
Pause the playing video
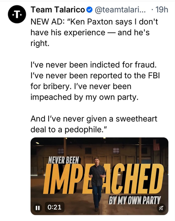pyautogui.click(x=38, y=208)
